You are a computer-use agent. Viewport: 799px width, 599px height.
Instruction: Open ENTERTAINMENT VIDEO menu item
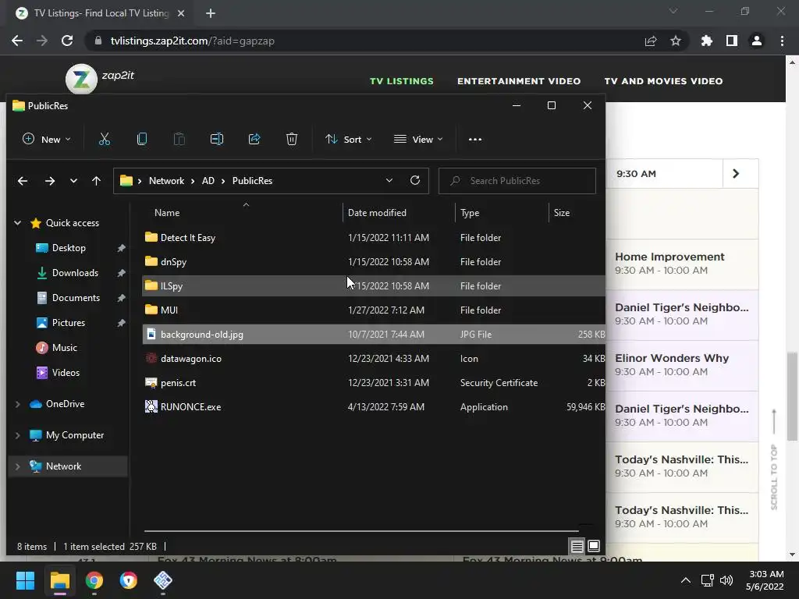[x=519, y=81]
